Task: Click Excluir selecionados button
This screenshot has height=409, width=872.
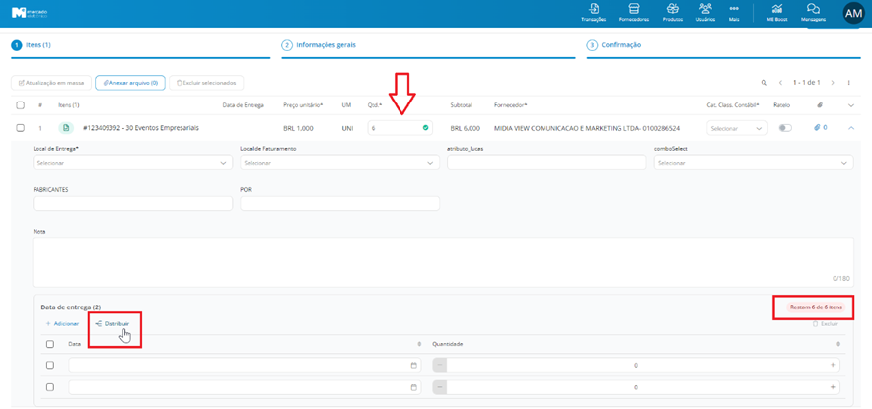Action: pyautogui.click(x=206, y=82)
